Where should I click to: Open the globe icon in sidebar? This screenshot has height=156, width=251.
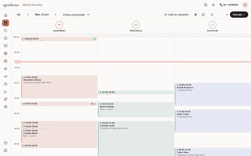coord(6,53)
